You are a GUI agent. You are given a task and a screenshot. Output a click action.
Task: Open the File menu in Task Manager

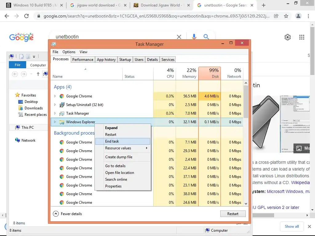click(x=55, y=52)
